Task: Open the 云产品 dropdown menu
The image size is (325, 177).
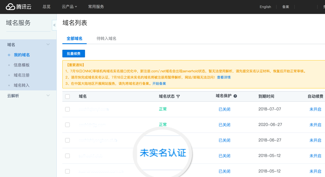Action: click(x=69, y=7)
